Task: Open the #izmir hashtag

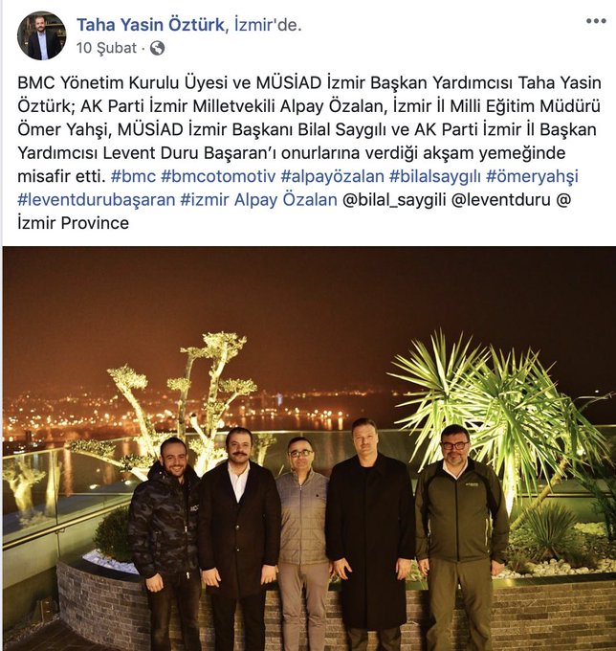Action: (205, 200)
